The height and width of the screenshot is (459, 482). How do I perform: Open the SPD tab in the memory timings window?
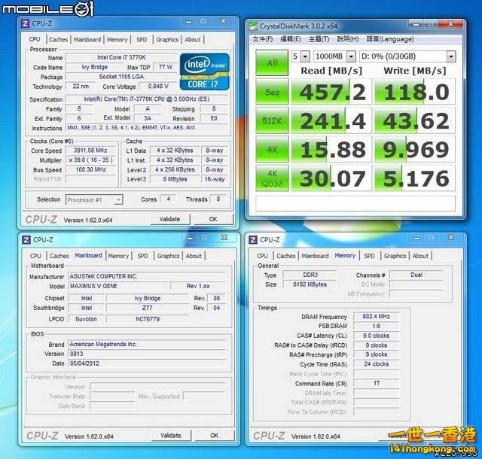click(369, 256)
